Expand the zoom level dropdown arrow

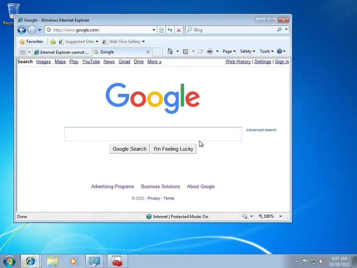coord(281,216)
